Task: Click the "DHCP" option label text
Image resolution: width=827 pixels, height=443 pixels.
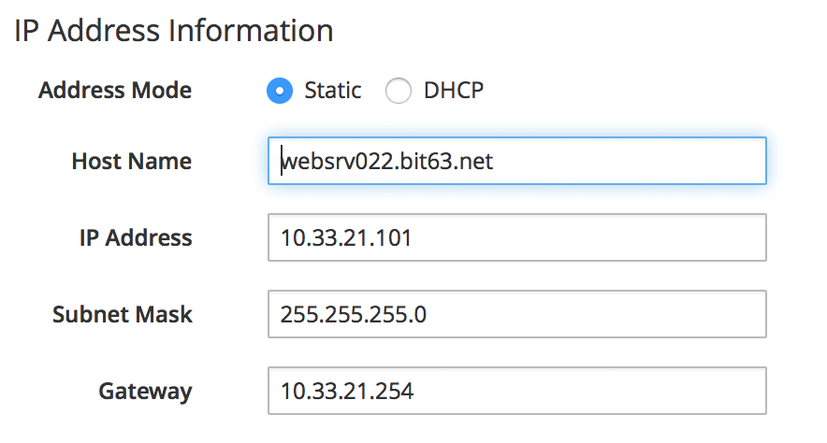Action: click(x=454, y=91)
